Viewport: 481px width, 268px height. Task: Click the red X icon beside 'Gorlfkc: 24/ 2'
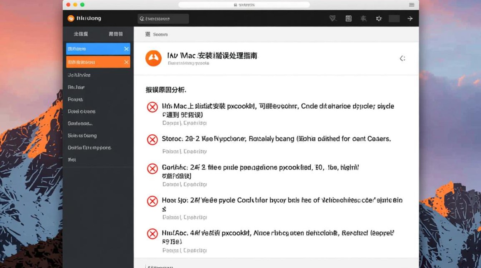coord(152,168)
